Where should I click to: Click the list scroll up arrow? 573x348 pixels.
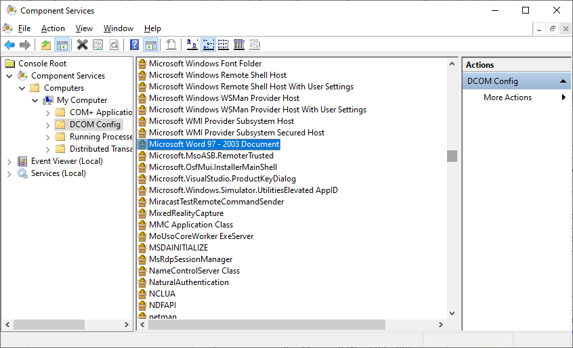(452, 64)
